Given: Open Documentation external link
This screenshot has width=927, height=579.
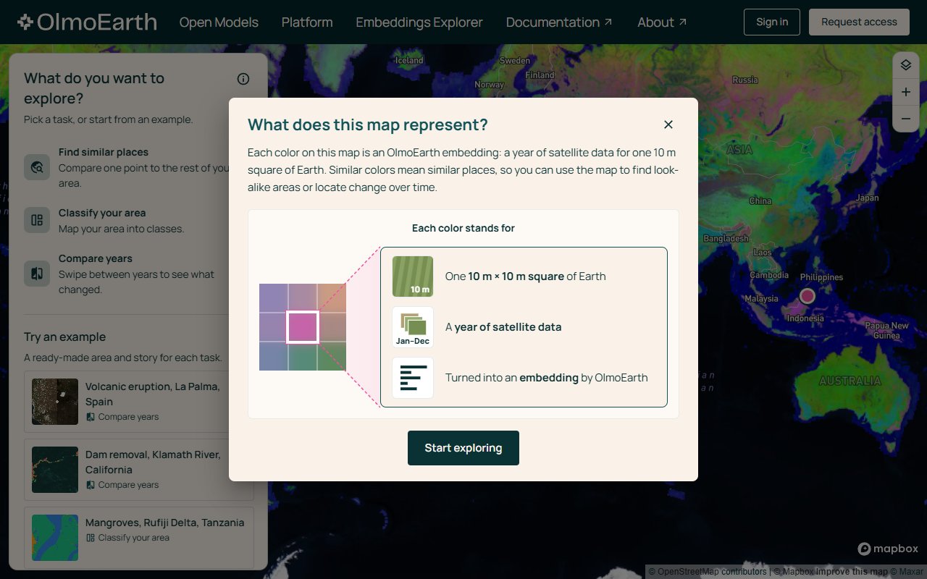Looking at the screenshot, I should point(559,22).
